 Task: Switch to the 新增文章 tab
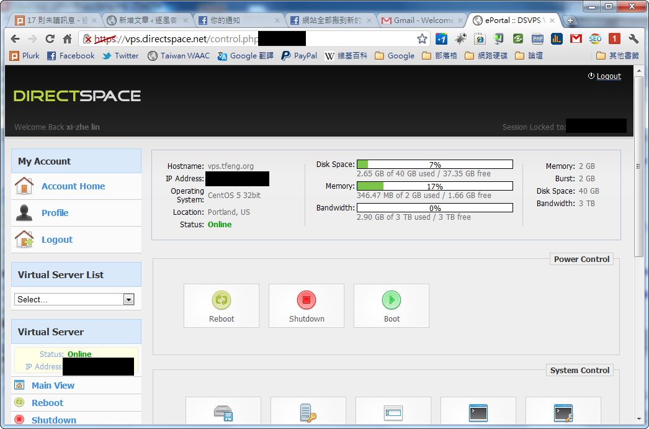[148, 20]
